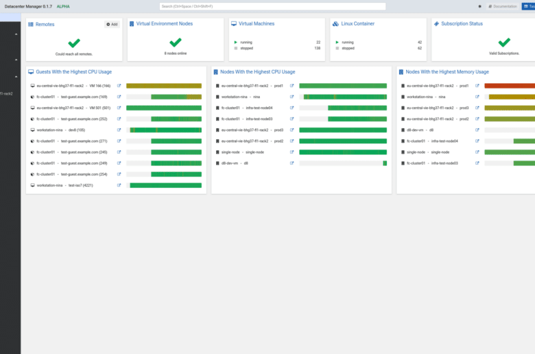The width and height of the screenshot is (535, 354).
Task: Click the Subscription Status icon
Action: [x=436, y=23]
